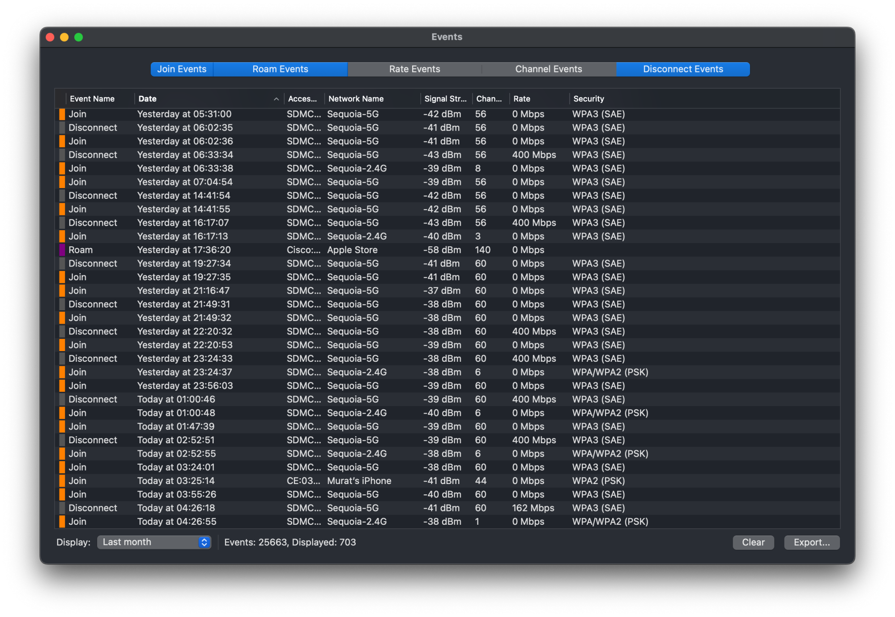Screen dimensions: 895x617
Task: Click the yellow minimize window button
Action: (64, 37)
